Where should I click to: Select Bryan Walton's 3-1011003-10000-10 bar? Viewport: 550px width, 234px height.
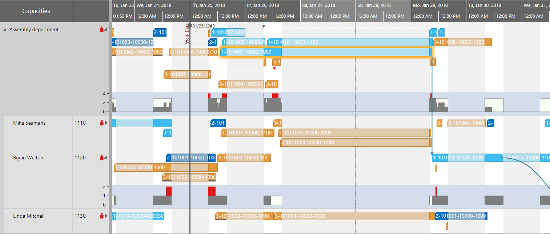tap(241, 158)
